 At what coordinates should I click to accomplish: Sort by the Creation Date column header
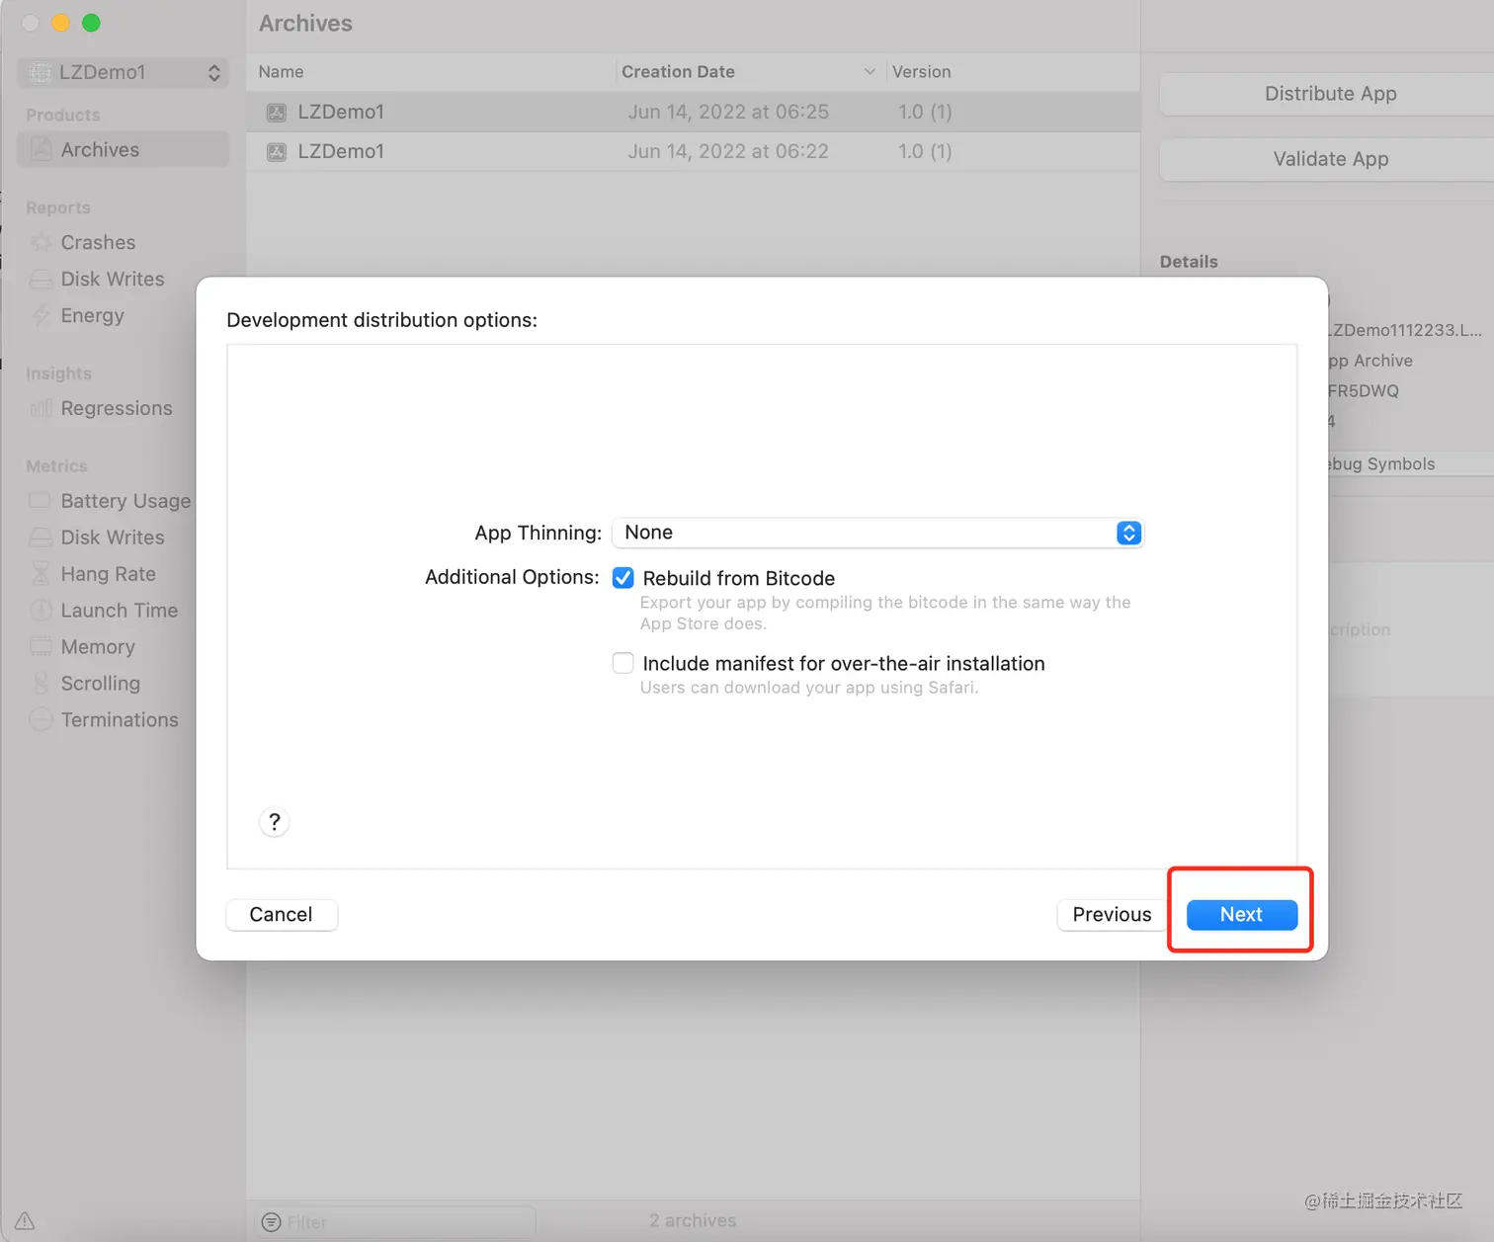pos(749,72)
